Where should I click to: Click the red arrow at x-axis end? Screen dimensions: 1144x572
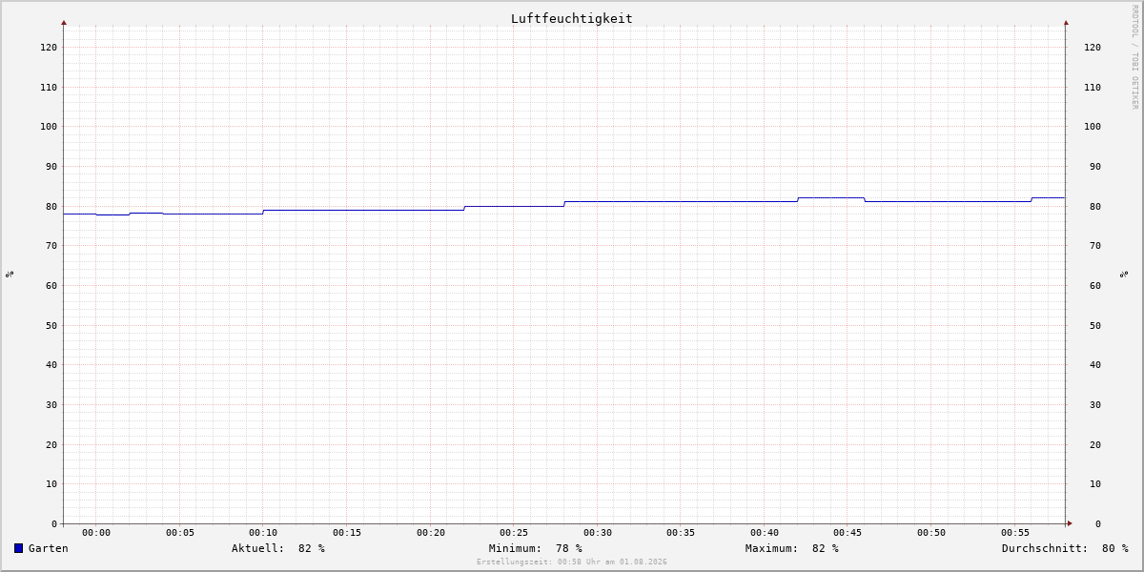(x=1070, y=523)
